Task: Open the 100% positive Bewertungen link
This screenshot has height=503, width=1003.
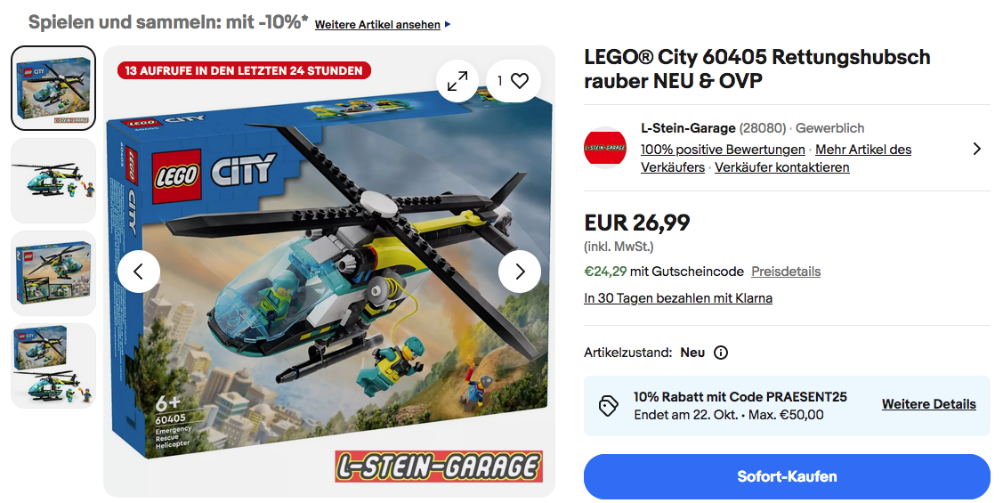Action: [x=723, y=149]
